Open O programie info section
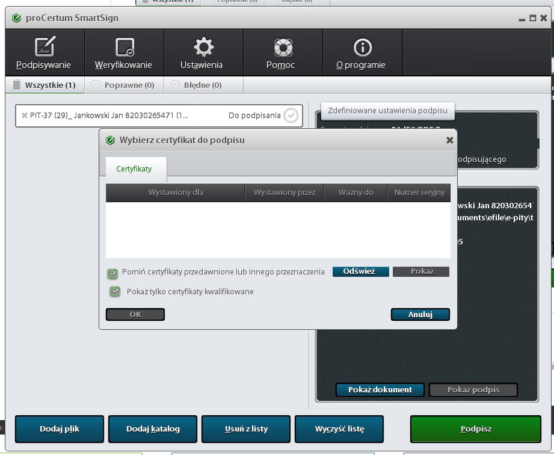The height and width of the screenshot is (455, 554). [362, 53]
